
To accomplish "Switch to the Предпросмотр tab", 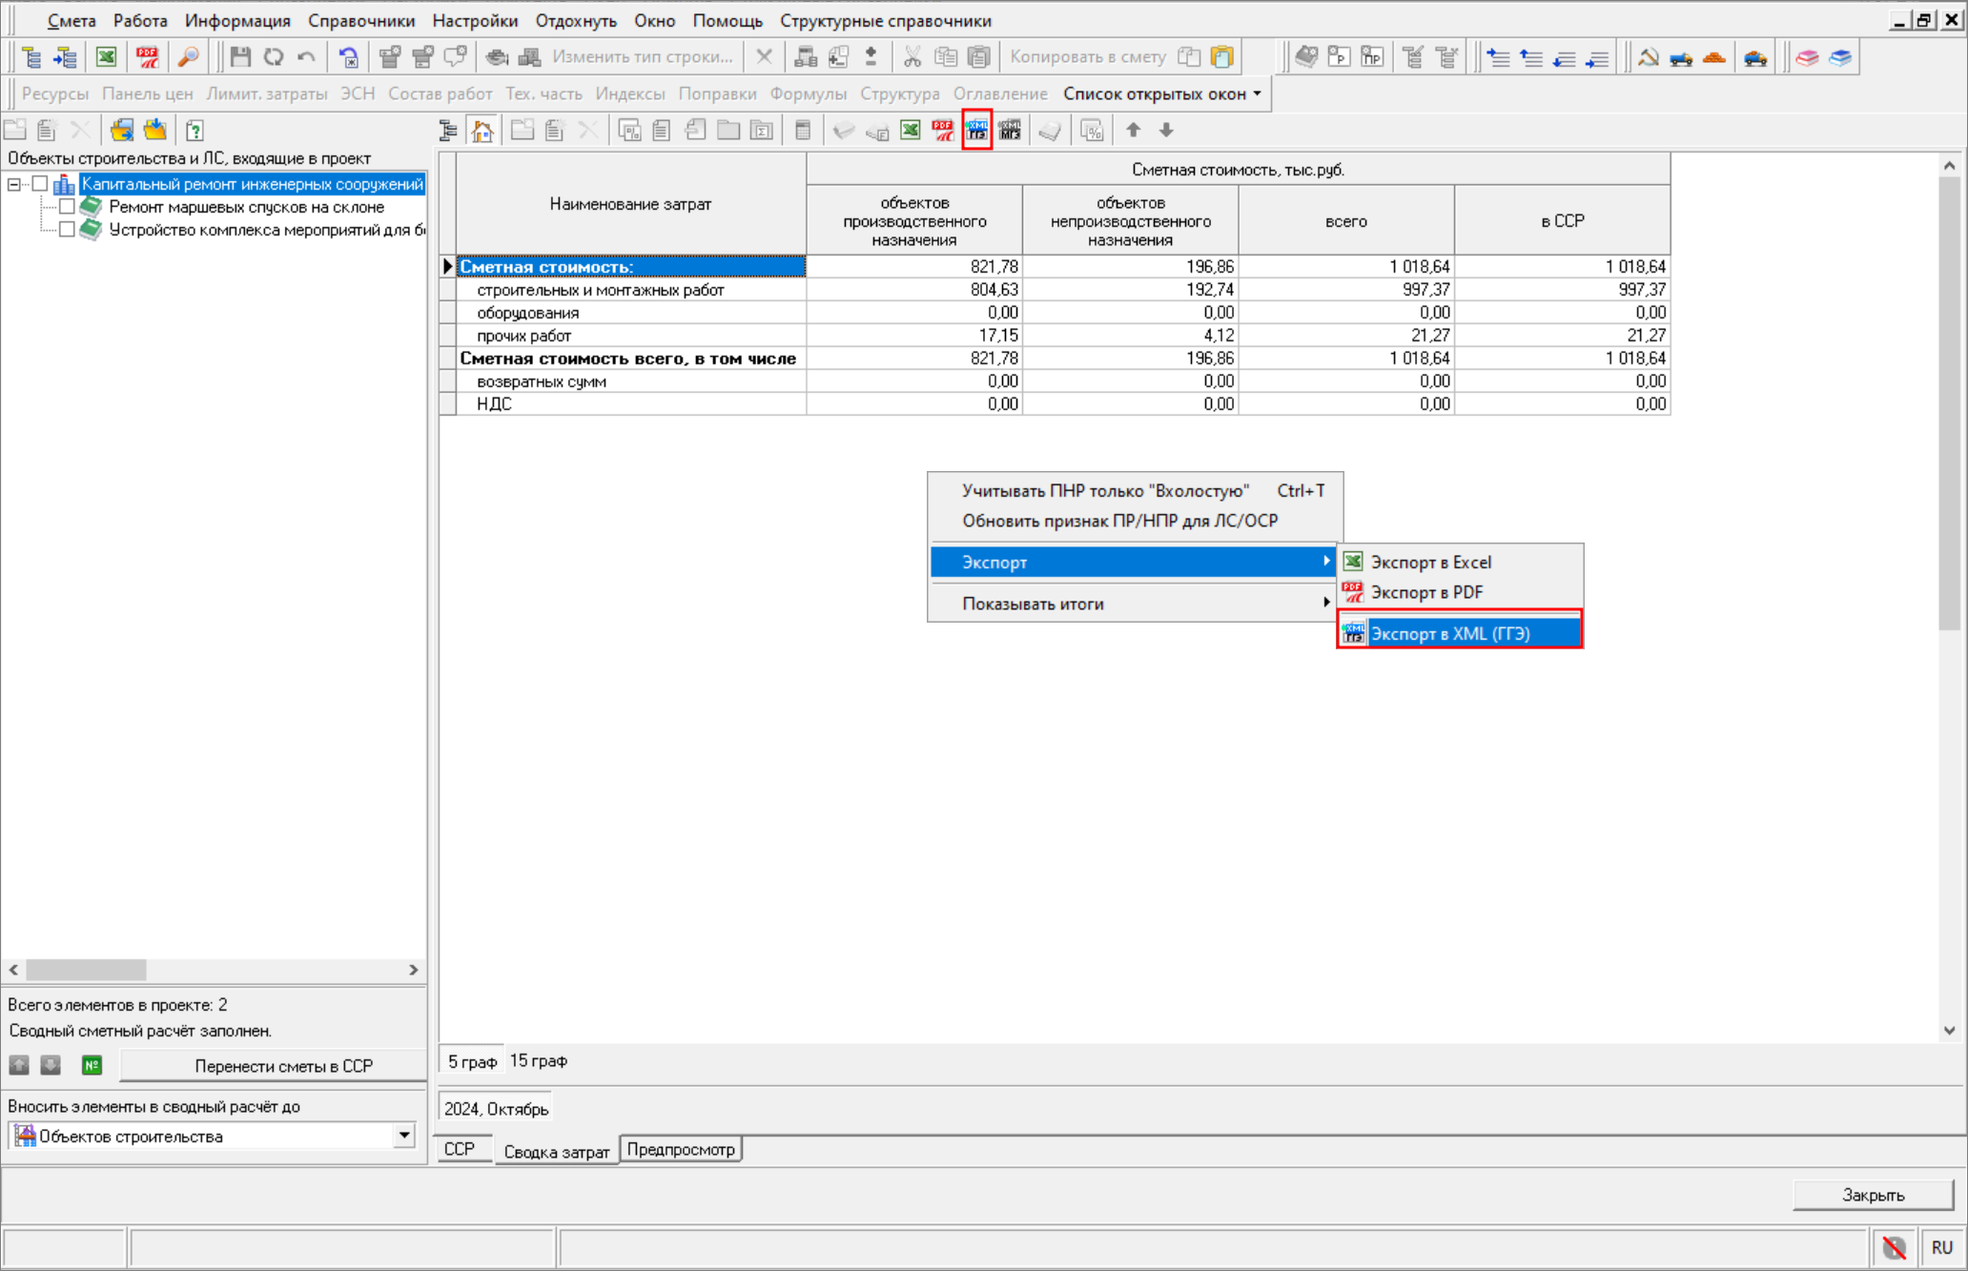I will tap(681, 1150).
